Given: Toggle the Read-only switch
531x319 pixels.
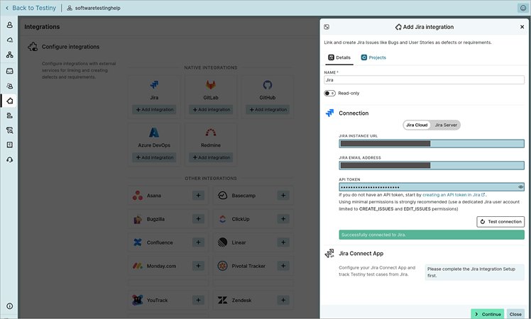Looking at the screenshot, I should pyautogui.click(x=329, y=93).
